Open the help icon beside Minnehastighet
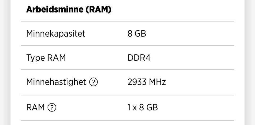Screen dimensions: 255x125 click(x=93, y=82)
